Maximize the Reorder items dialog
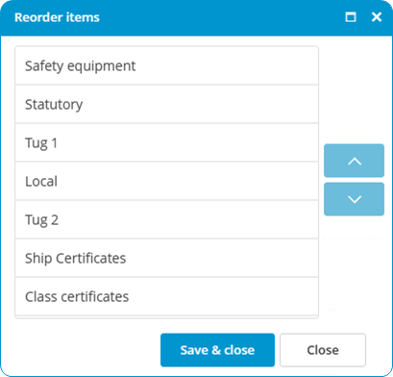This screenshot has width=393, height=377. (x=351, y=17)
